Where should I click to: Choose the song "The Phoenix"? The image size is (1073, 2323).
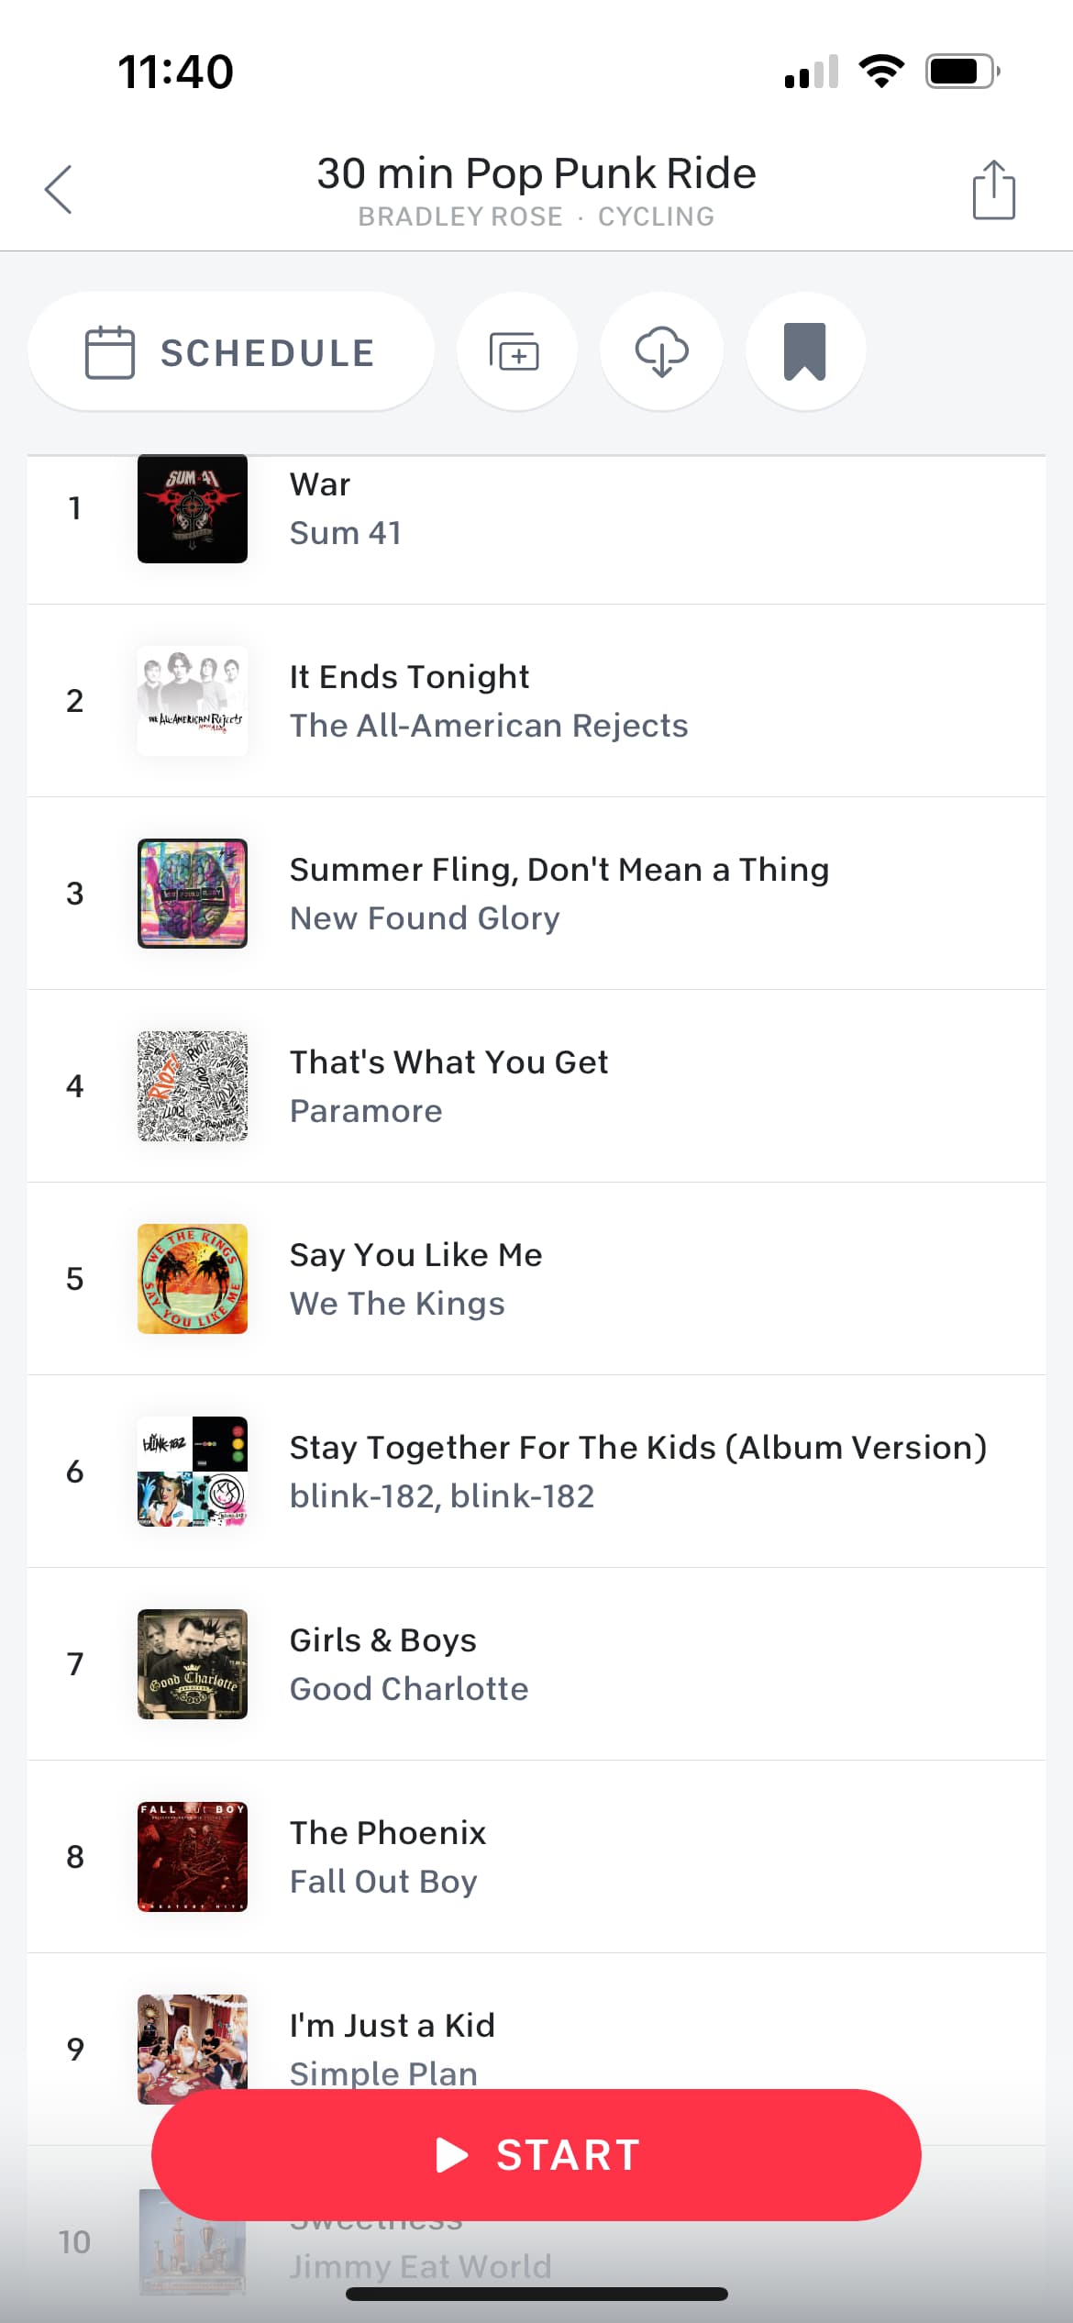[387, 1833]
